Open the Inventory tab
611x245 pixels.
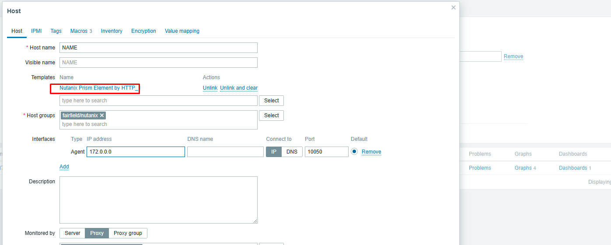pyautogui.click(x=112, y=31)
